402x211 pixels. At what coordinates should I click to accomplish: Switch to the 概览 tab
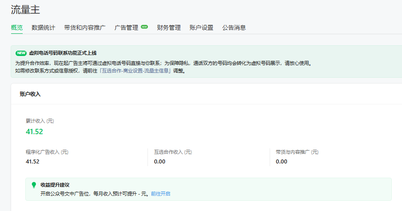coord(17,28)
